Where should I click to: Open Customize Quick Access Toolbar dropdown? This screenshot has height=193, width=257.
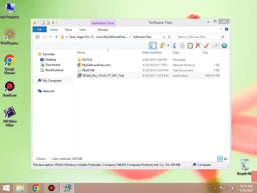click(53, 23)
